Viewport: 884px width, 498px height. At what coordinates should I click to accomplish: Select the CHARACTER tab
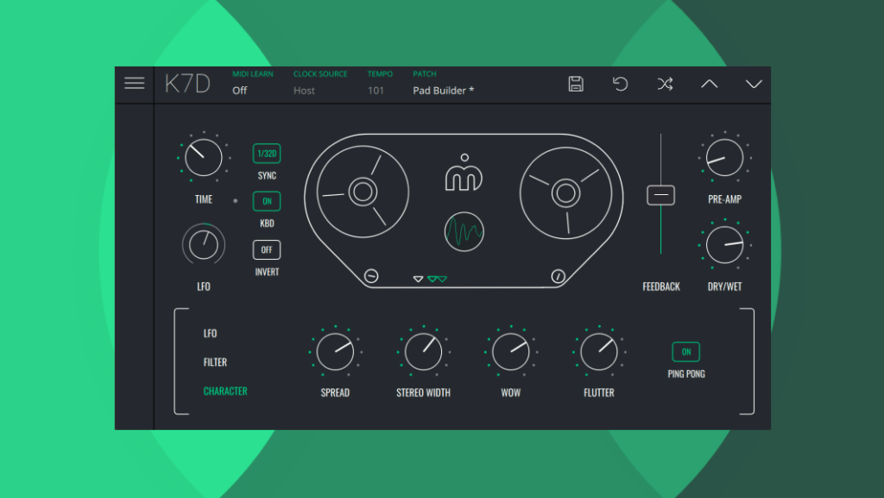click(x=225, y=391)
